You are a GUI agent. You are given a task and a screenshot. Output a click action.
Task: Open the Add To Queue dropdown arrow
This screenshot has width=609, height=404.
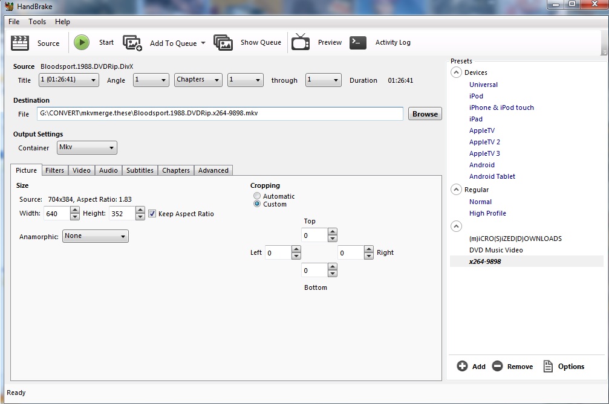tap(203, 43)
